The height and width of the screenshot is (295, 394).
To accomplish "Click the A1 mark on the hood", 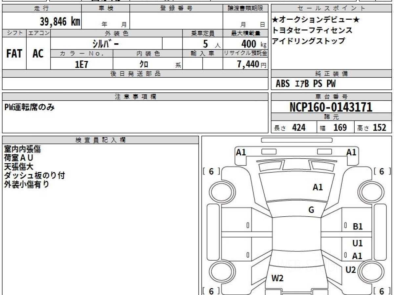I will 318,187.
